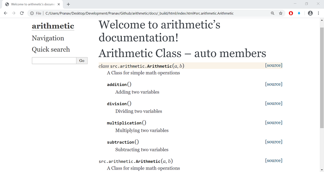Screen dimensions: 324x172
Task: Click the back navigation arrow
Action: [6, 13]
